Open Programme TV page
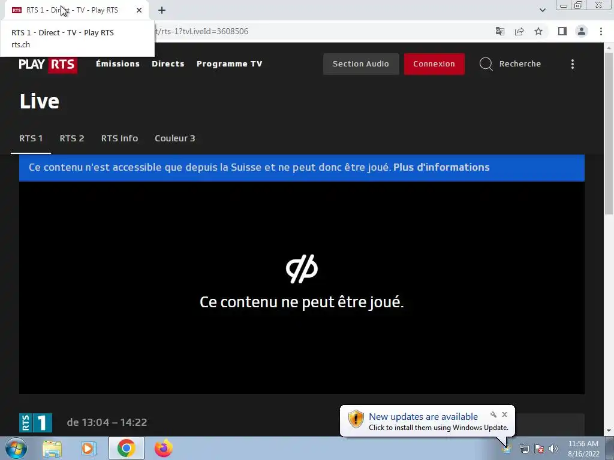The image size is (614, 460). point(230,63)
